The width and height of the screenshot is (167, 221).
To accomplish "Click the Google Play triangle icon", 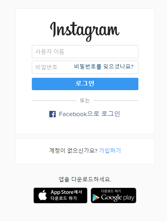I will [x=96, y=197].
